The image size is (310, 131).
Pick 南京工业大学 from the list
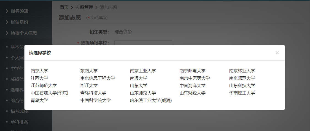[143, 71]
